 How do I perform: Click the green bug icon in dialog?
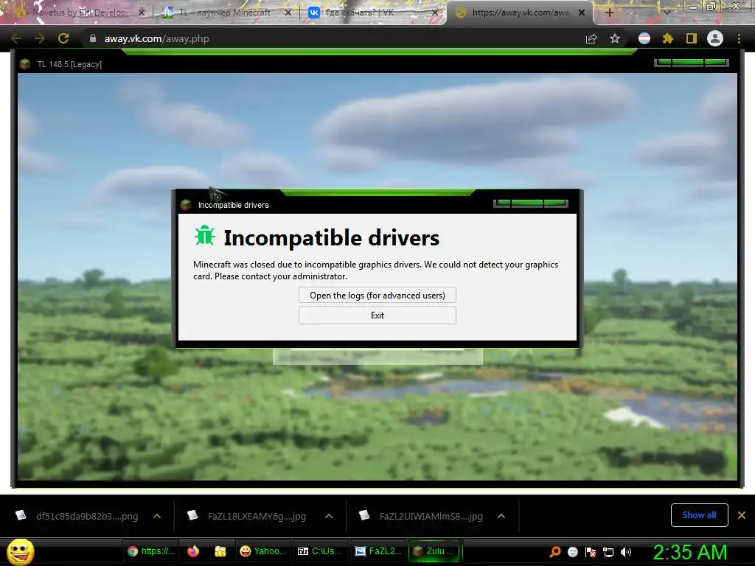205,236
